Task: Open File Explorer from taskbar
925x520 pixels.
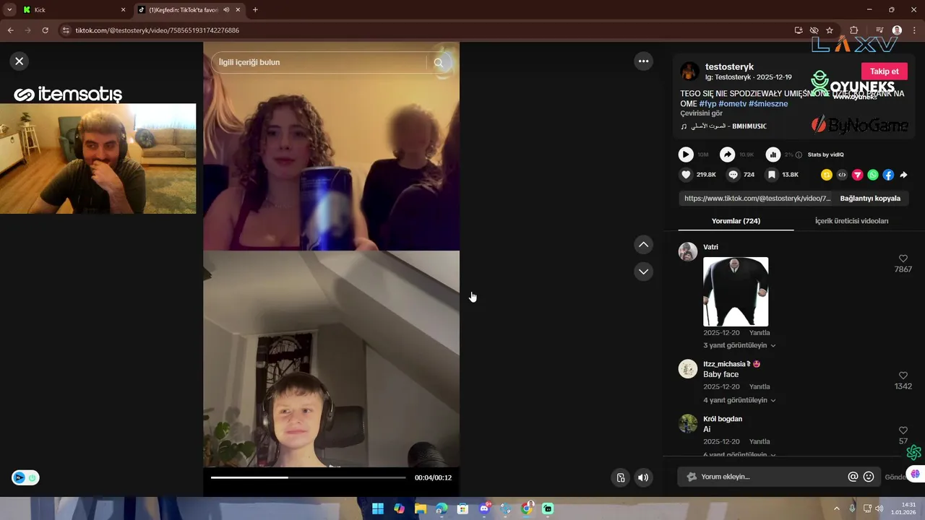Action: point(420,508)
